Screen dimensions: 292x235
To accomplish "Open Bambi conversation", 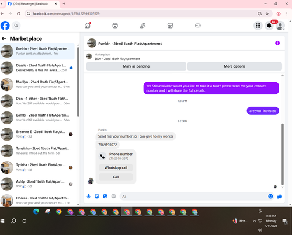I will tap(37, 118).
